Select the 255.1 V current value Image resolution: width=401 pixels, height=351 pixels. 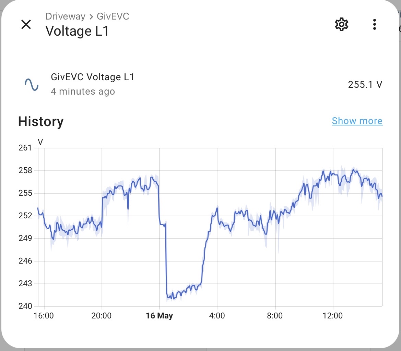[x=365, y=85]
